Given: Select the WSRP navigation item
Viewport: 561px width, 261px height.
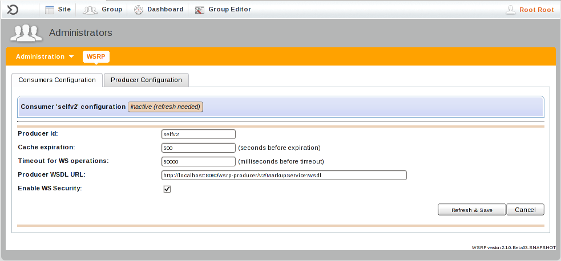Looking at the screenshot, I should pos(95,57).
